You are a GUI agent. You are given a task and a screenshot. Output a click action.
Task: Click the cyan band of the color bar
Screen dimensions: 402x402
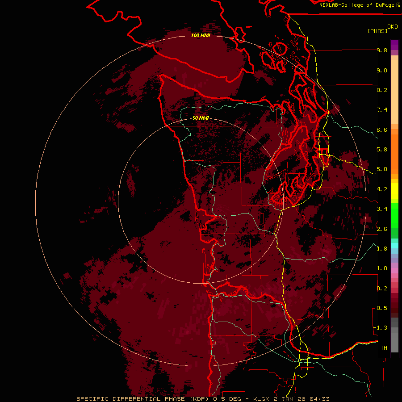(394, 245)
